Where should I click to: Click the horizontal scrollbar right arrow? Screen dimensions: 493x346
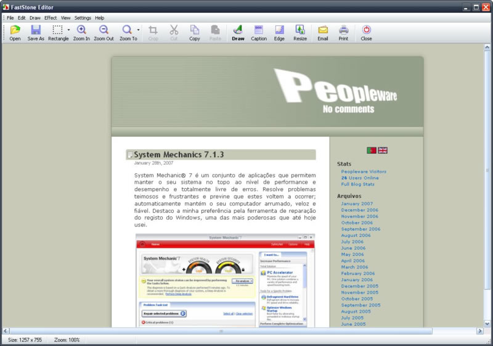point(480,331)
